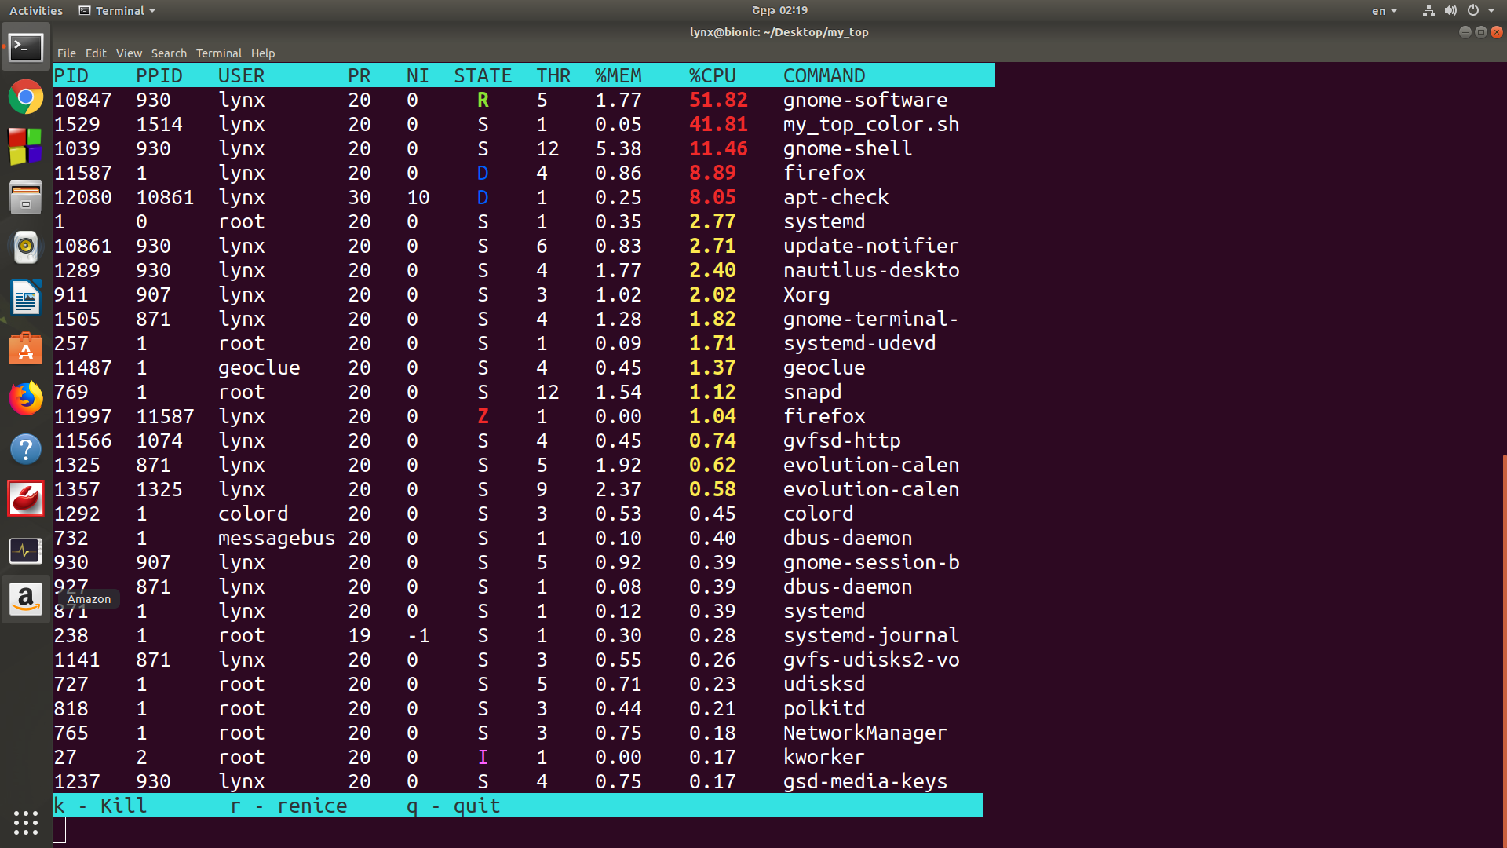Click the Amazon dock icon

click(x=26, y=600)
